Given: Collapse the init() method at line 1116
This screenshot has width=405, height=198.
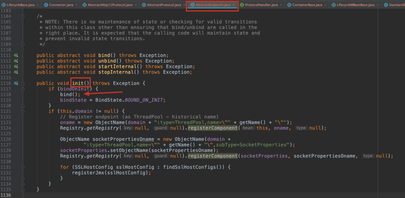Looking at the screenshot, I should 23,83.
